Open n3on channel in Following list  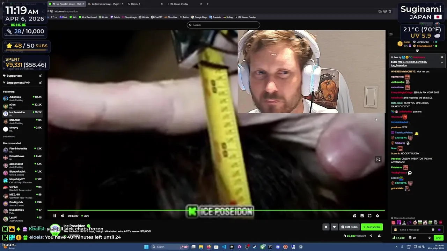pos(22,106)
